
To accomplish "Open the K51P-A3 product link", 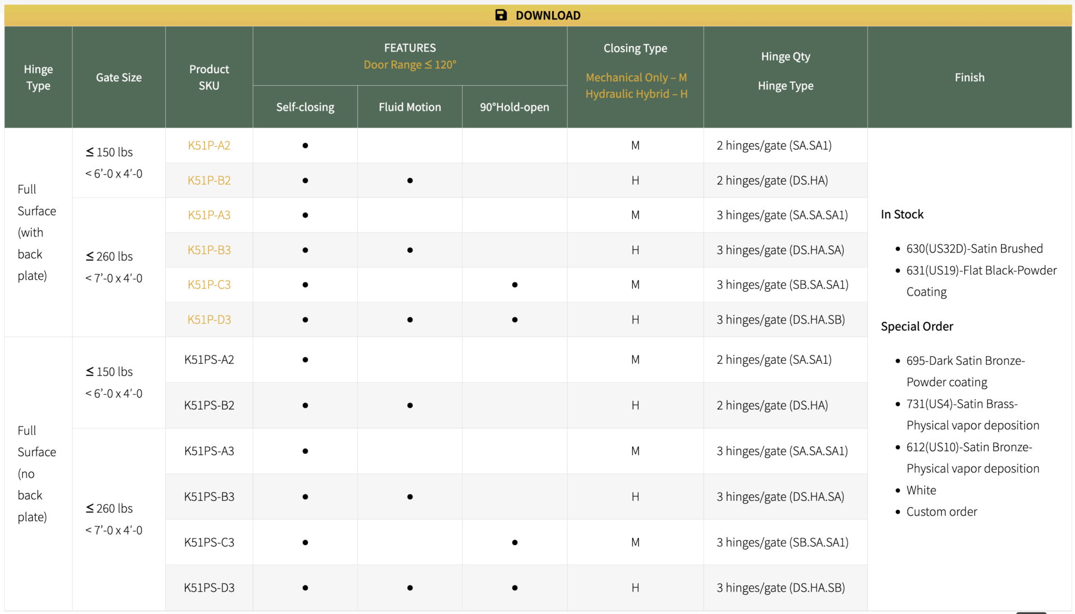I will [209, 215].
